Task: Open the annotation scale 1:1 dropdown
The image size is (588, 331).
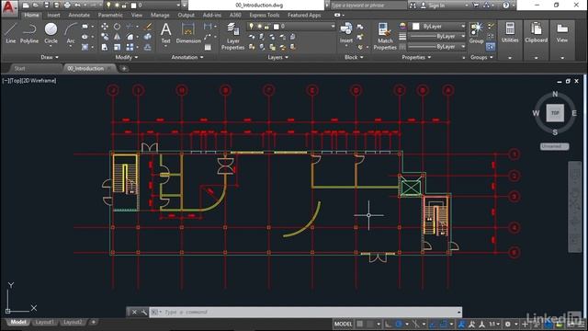Action: coord(494,324)
